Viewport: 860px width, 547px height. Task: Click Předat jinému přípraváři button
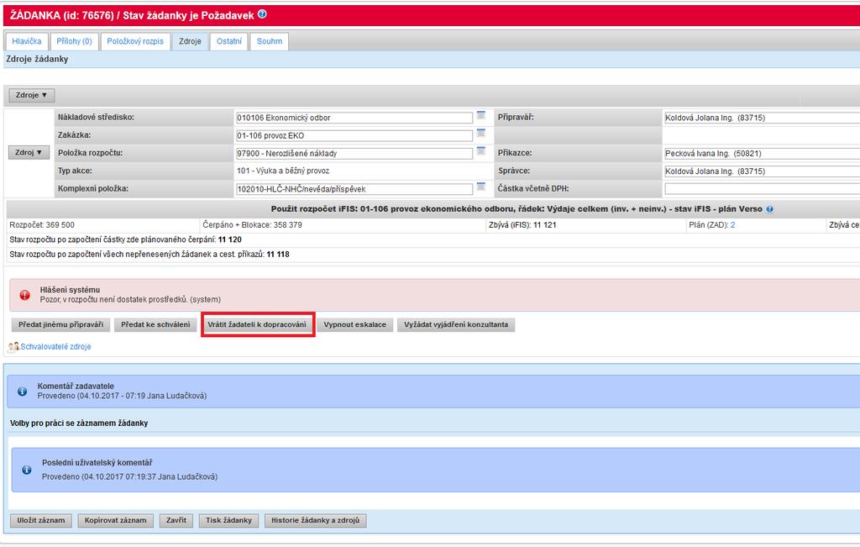(60, 325)
